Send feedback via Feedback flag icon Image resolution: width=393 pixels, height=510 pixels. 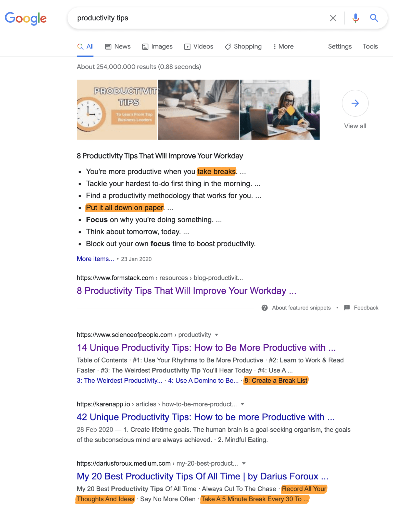pyautogui.click(x=347, y=308)
